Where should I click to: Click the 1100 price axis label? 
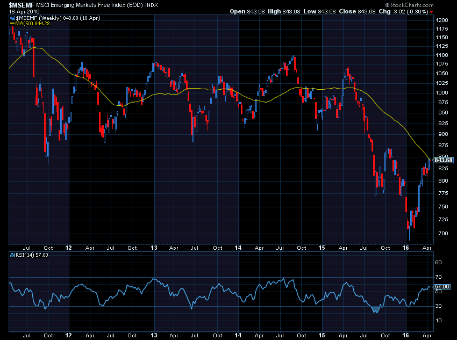point(442,55)
